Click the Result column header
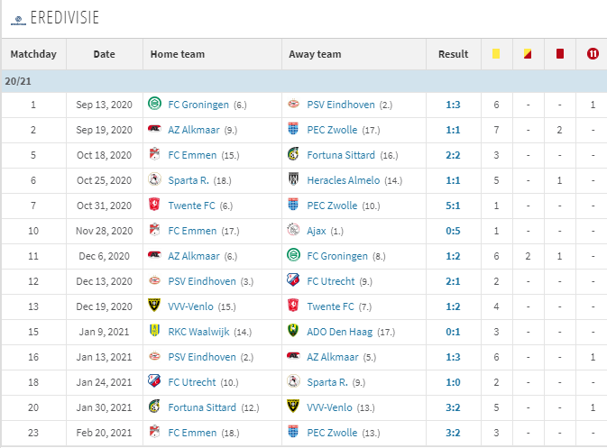This screenshot has height=448, width=607. [453, 54]
